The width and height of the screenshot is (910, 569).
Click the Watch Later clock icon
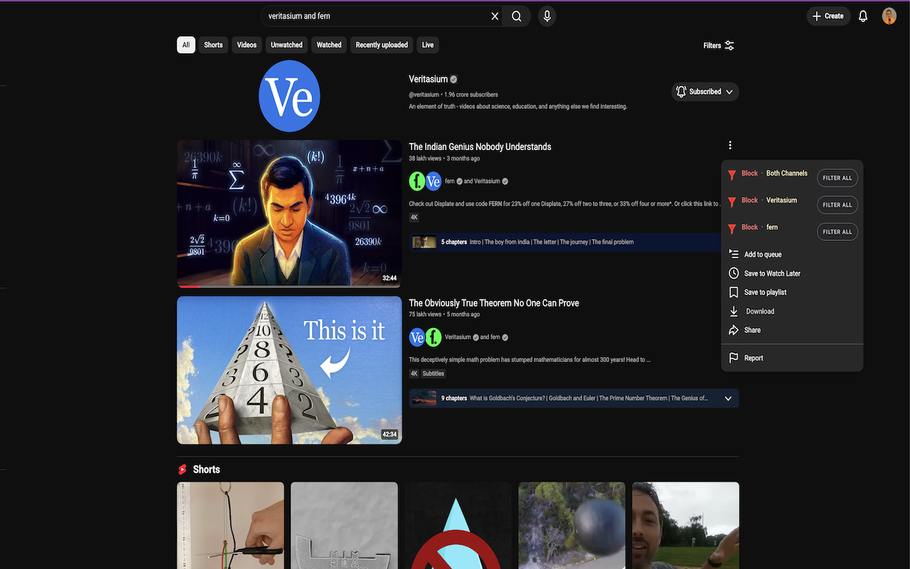point(734,274)
